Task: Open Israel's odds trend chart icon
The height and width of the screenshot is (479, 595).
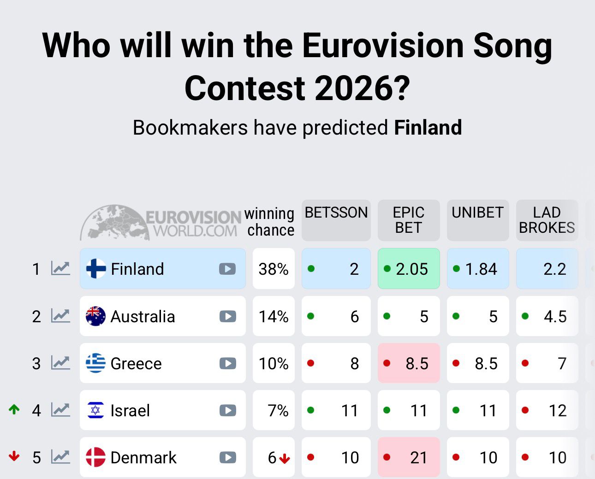Action: [x=60, y=410]
